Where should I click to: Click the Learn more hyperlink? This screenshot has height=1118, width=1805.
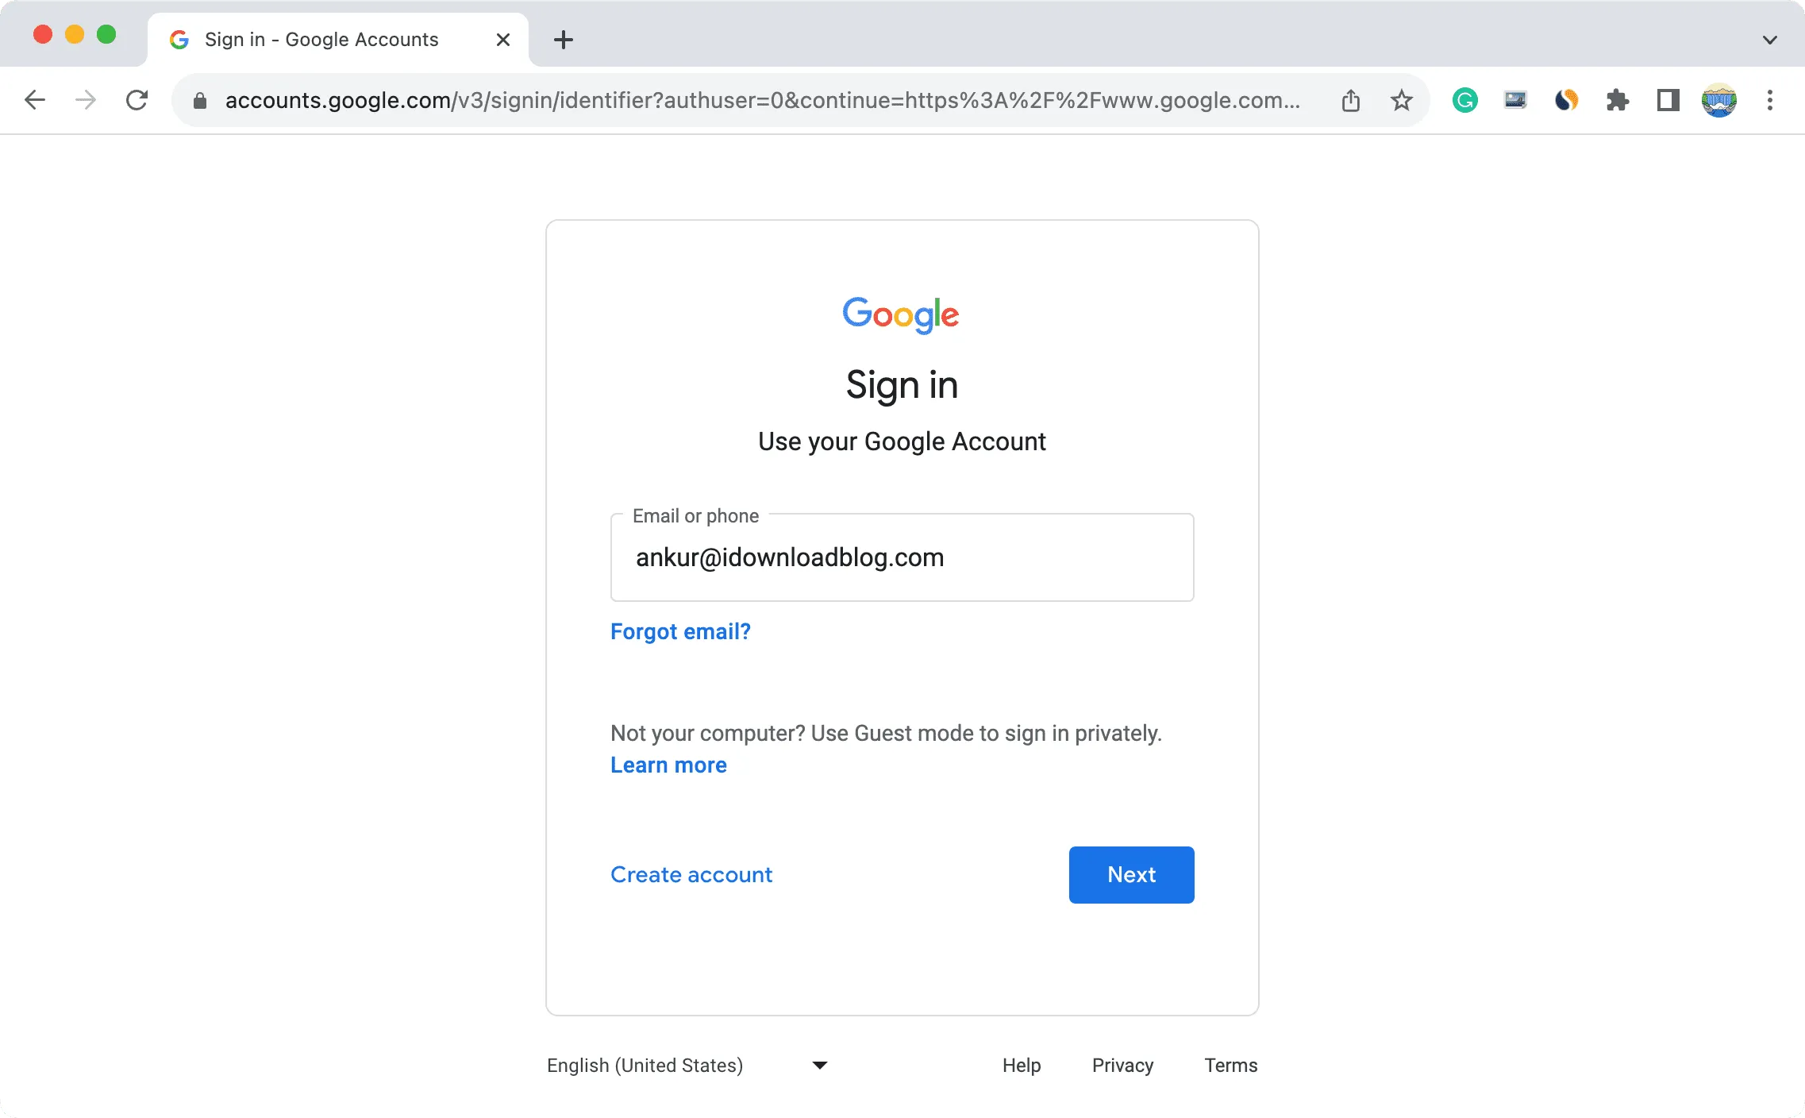click(668, 765)
